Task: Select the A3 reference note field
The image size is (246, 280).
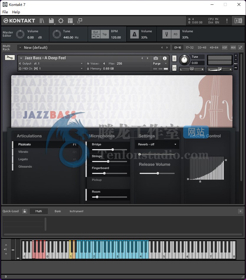Action: point(175,34)
